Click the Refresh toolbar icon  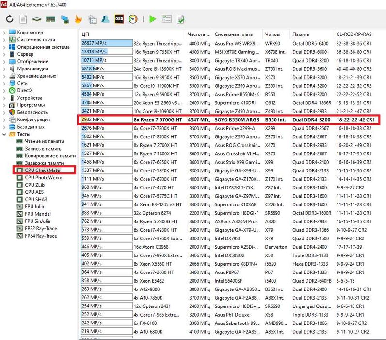coord(10,19)
